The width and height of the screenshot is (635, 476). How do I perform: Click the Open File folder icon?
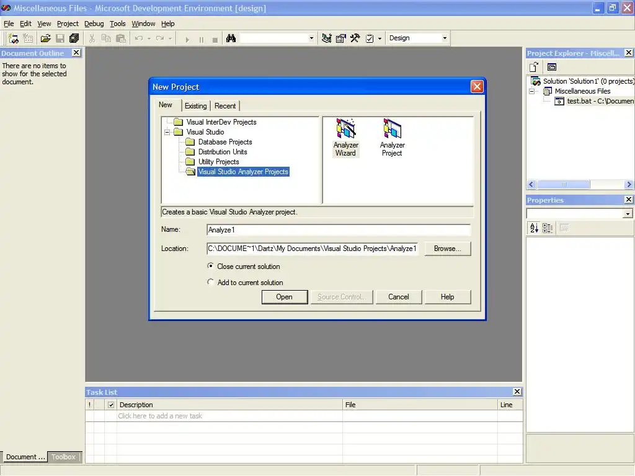pyautogui.click(x=45, y=38)
